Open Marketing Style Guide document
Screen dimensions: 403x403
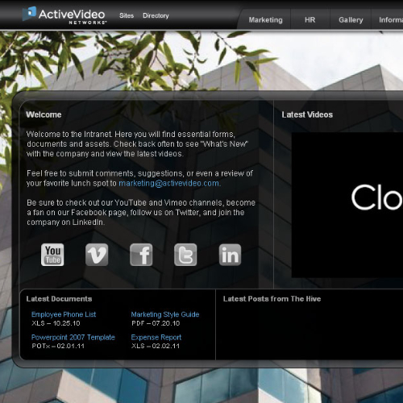[x=165, y=314]
